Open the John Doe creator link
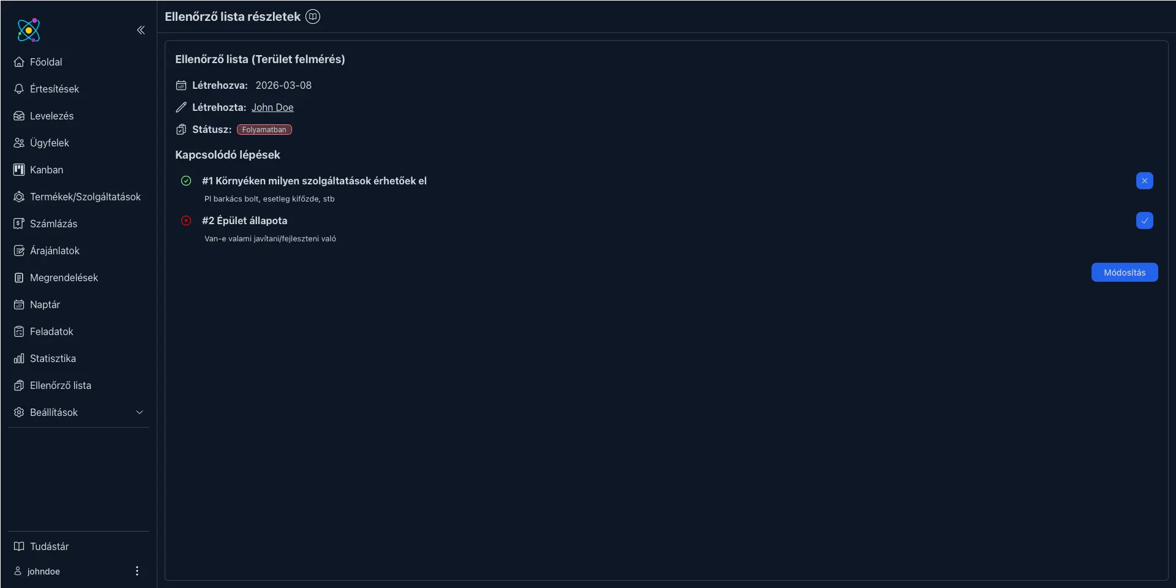This screenshot has height=588, width=1176. (272, 107)
